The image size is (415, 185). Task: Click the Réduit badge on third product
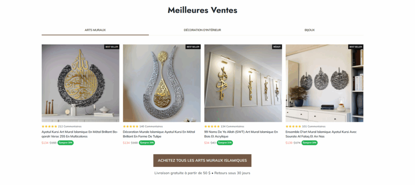pyautogui.click(x=277, y=47)
